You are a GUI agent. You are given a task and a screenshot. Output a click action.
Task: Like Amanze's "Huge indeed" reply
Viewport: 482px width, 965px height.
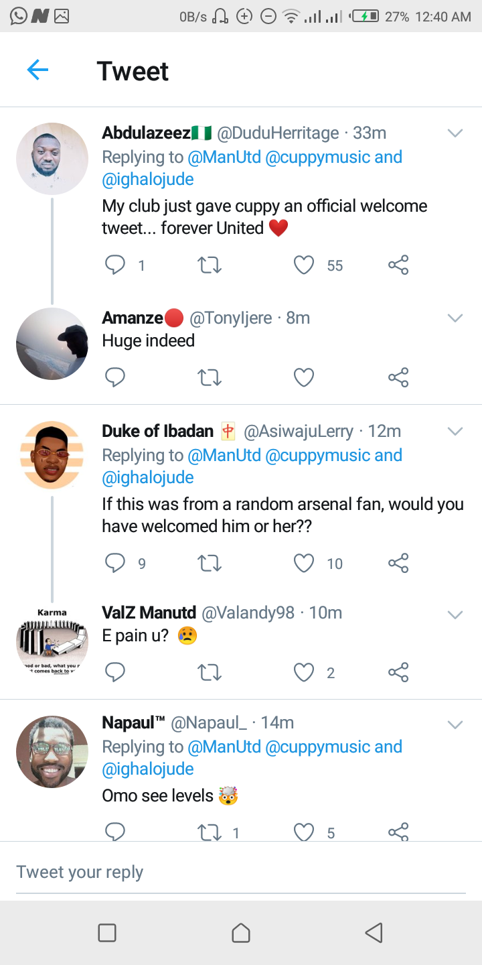tap(304, 378)
